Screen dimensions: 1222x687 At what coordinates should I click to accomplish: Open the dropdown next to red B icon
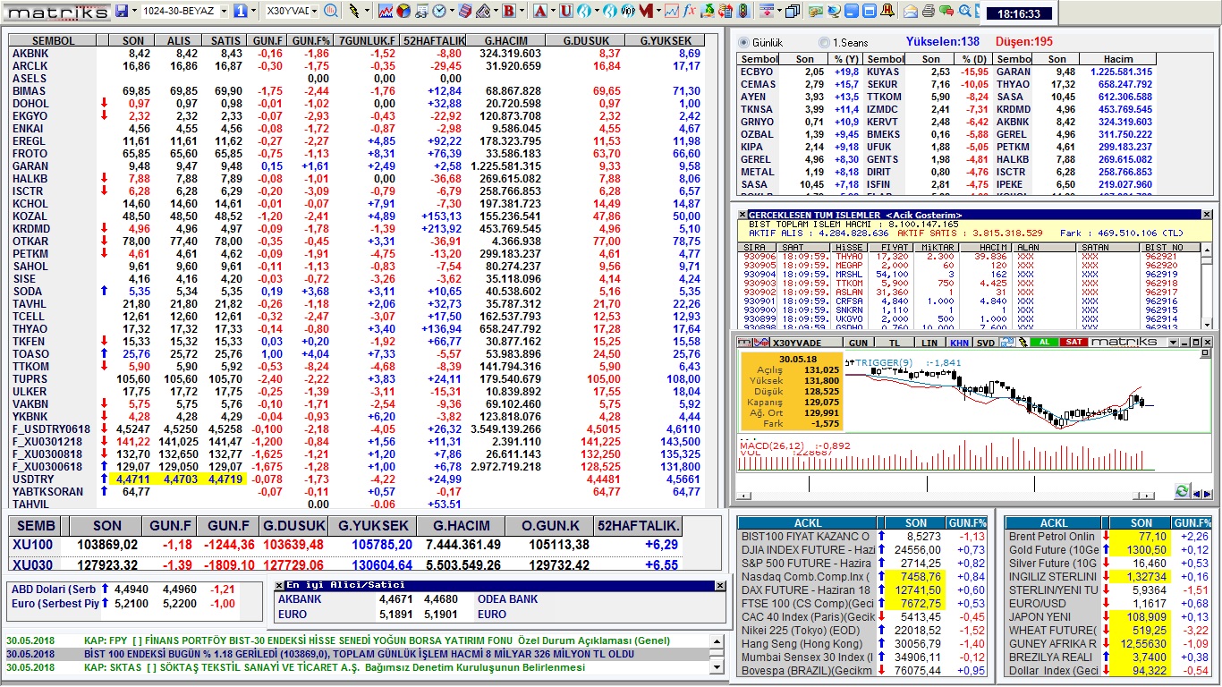click(x=522, y=11)
